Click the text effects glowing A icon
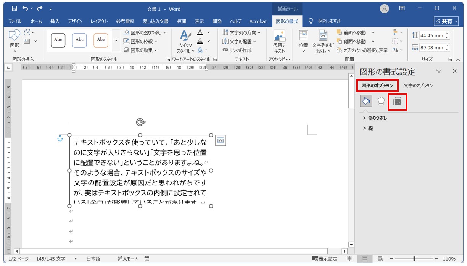Screen dimensions: 467x266 (200, 50)
